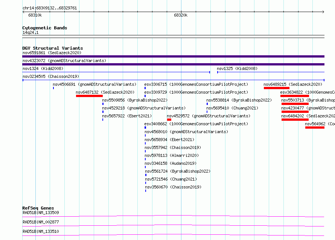The height and width of the screenshot is (240, 335).
Task: Select the nsv5503713 variant label
Action: coord(308,100)
